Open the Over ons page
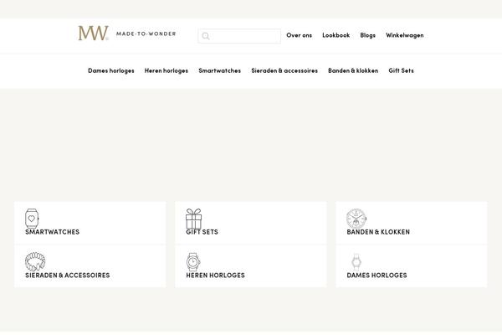 299,36
